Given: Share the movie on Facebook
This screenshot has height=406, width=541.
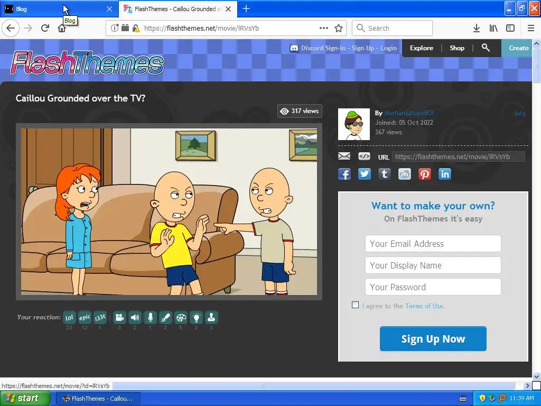Looking at the screenshot, I should (x=344, y=174).
